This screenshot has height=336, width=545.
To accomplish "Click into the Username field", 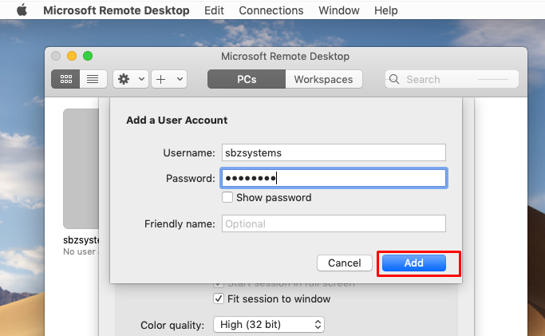I will pyautogui.click(x=334, y=152).
